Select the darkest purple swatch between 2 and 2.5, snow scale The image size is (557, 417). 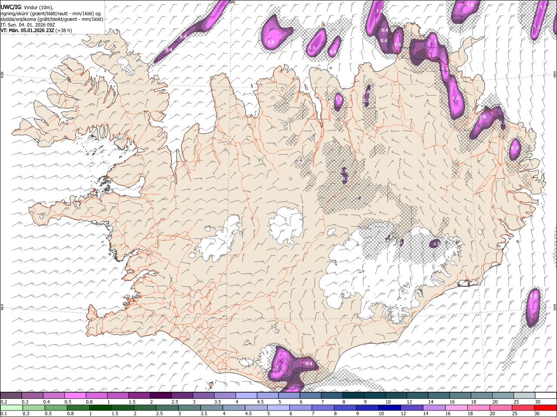click(x=161, y=396)
